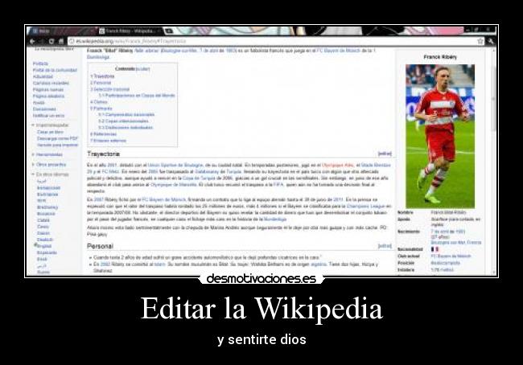Open Páginas nuevas in the sidebar
Screen dimensions: 523x365
pos(48,90)
